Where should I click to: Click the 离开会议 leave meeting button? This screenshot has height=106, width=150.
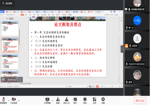pyautogui.click(x=140, y=101)
